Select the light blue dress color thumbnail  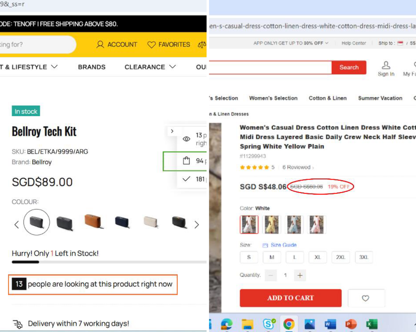pyautogui.click(x=294, y=224)
